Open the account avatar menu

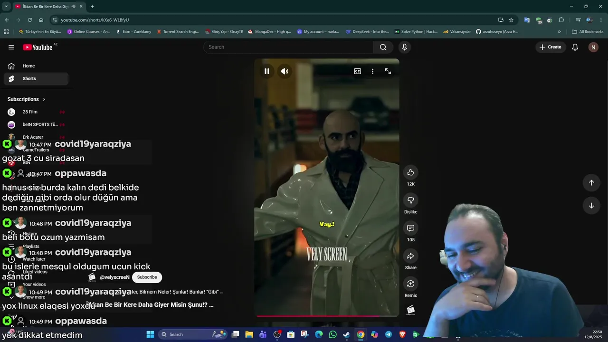coord(593,47)
